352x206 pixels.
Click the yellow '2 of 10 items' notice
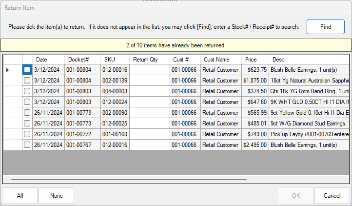point(176,45)
